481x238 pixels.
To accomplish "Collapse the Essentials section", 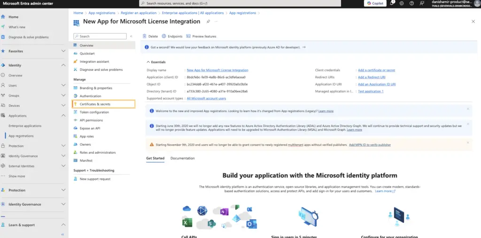I will coord(148,62).
